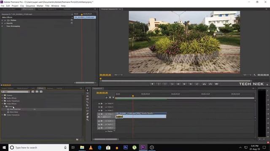Toggle Snap in timeline header

106,97
